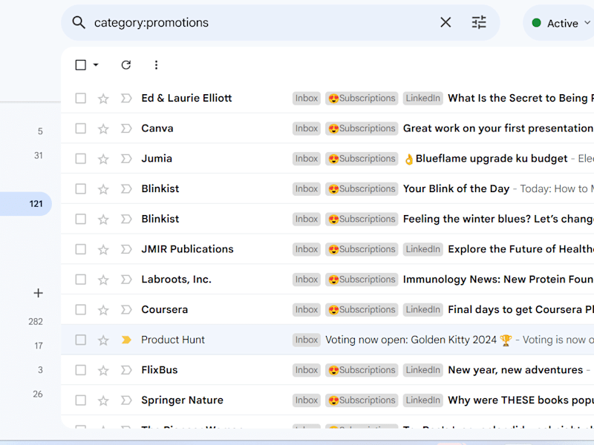
Task: Star the Coursera email
Action: point(103,310)
